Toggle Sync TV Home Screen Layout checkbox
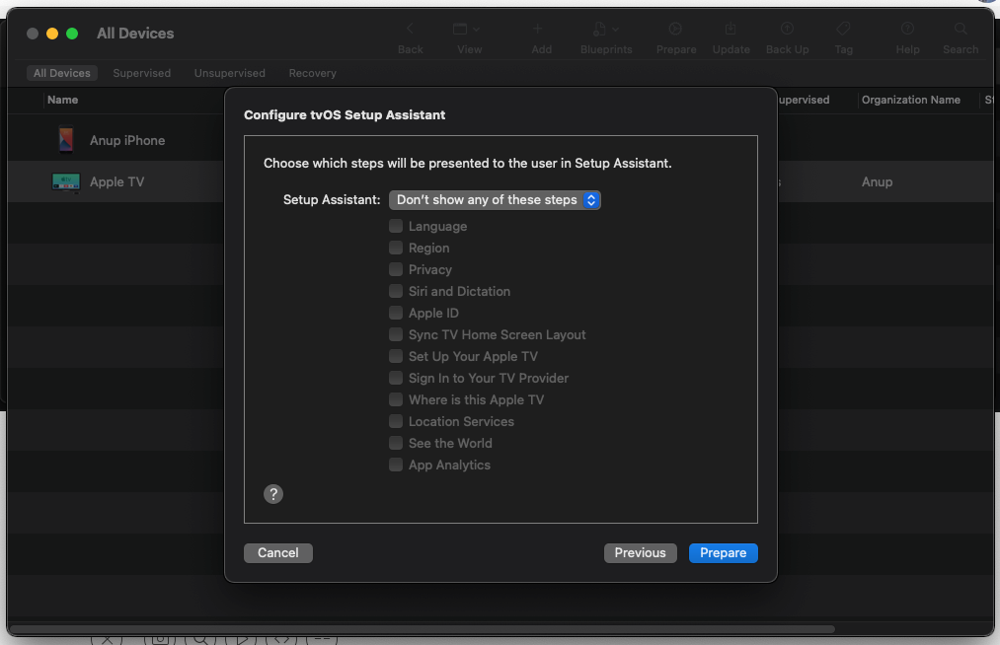The image size is (1000, 645). [396, 334]
